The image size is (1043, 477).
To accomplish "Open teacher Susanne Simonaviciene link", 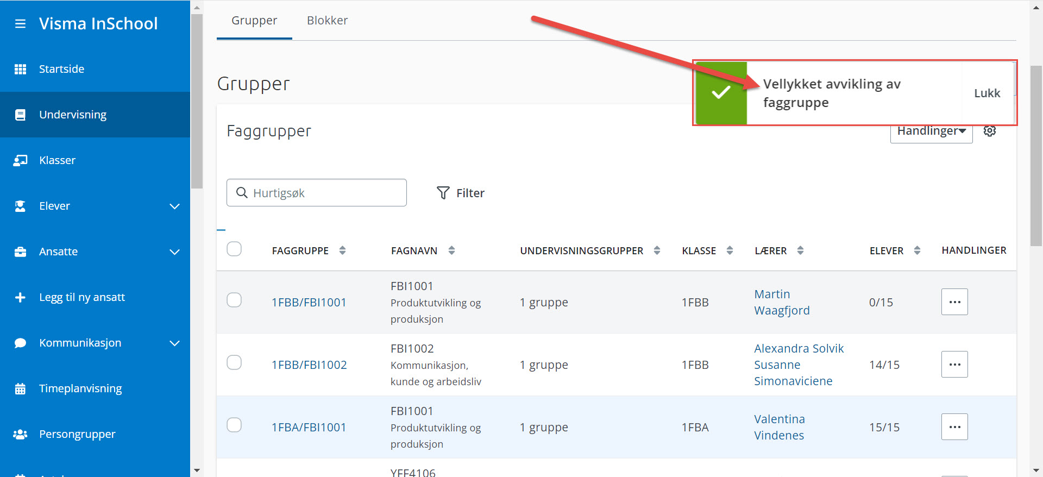I will point(793,373).
